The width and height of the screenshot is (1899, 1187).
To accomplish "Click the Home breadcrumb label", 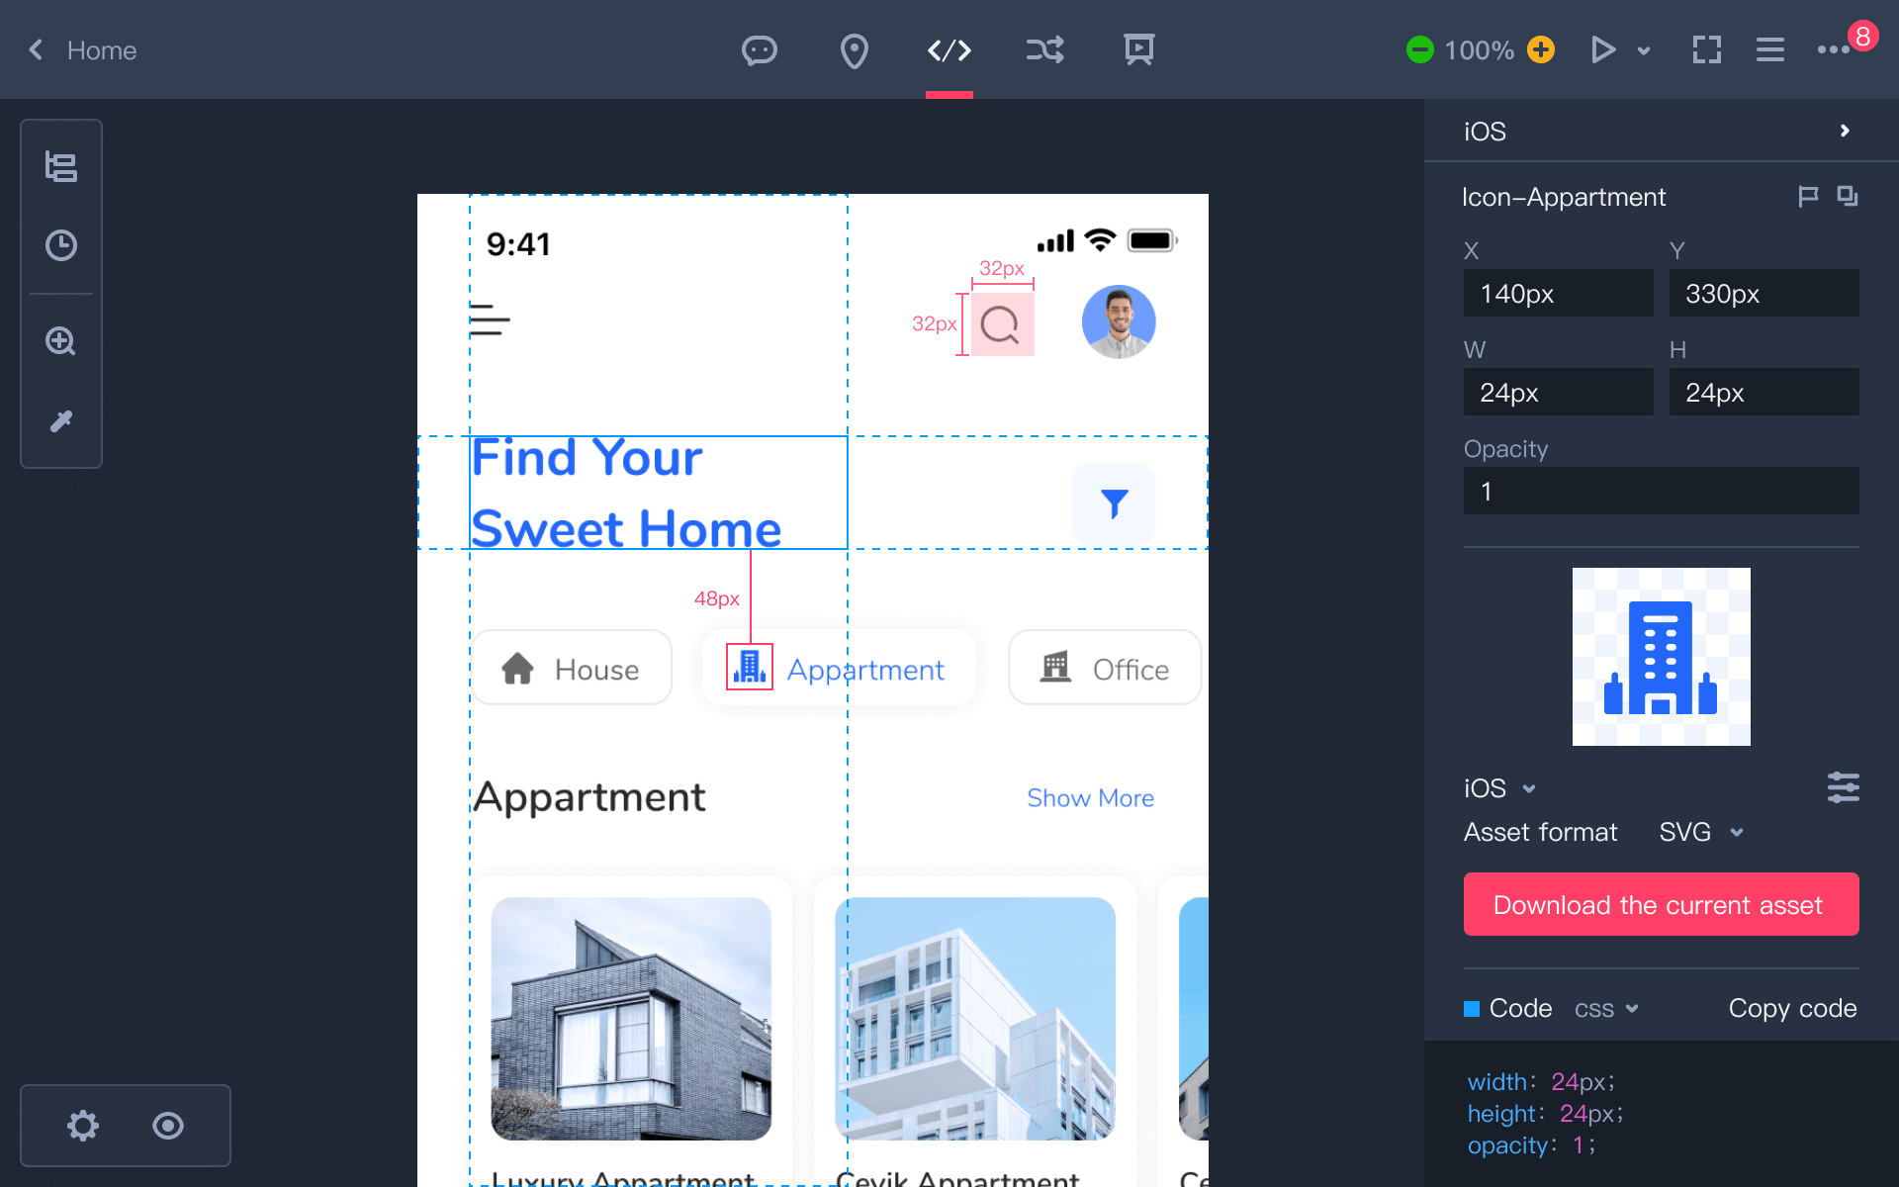I will coord(102,50).
